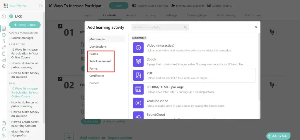Viewport: 300px width, 140px height.
Task: Click the activity list scrollbar in dialog
Action: point(259,67)
